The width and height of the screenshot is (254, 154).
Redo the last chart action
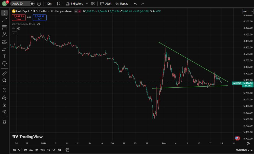[143, 4]
